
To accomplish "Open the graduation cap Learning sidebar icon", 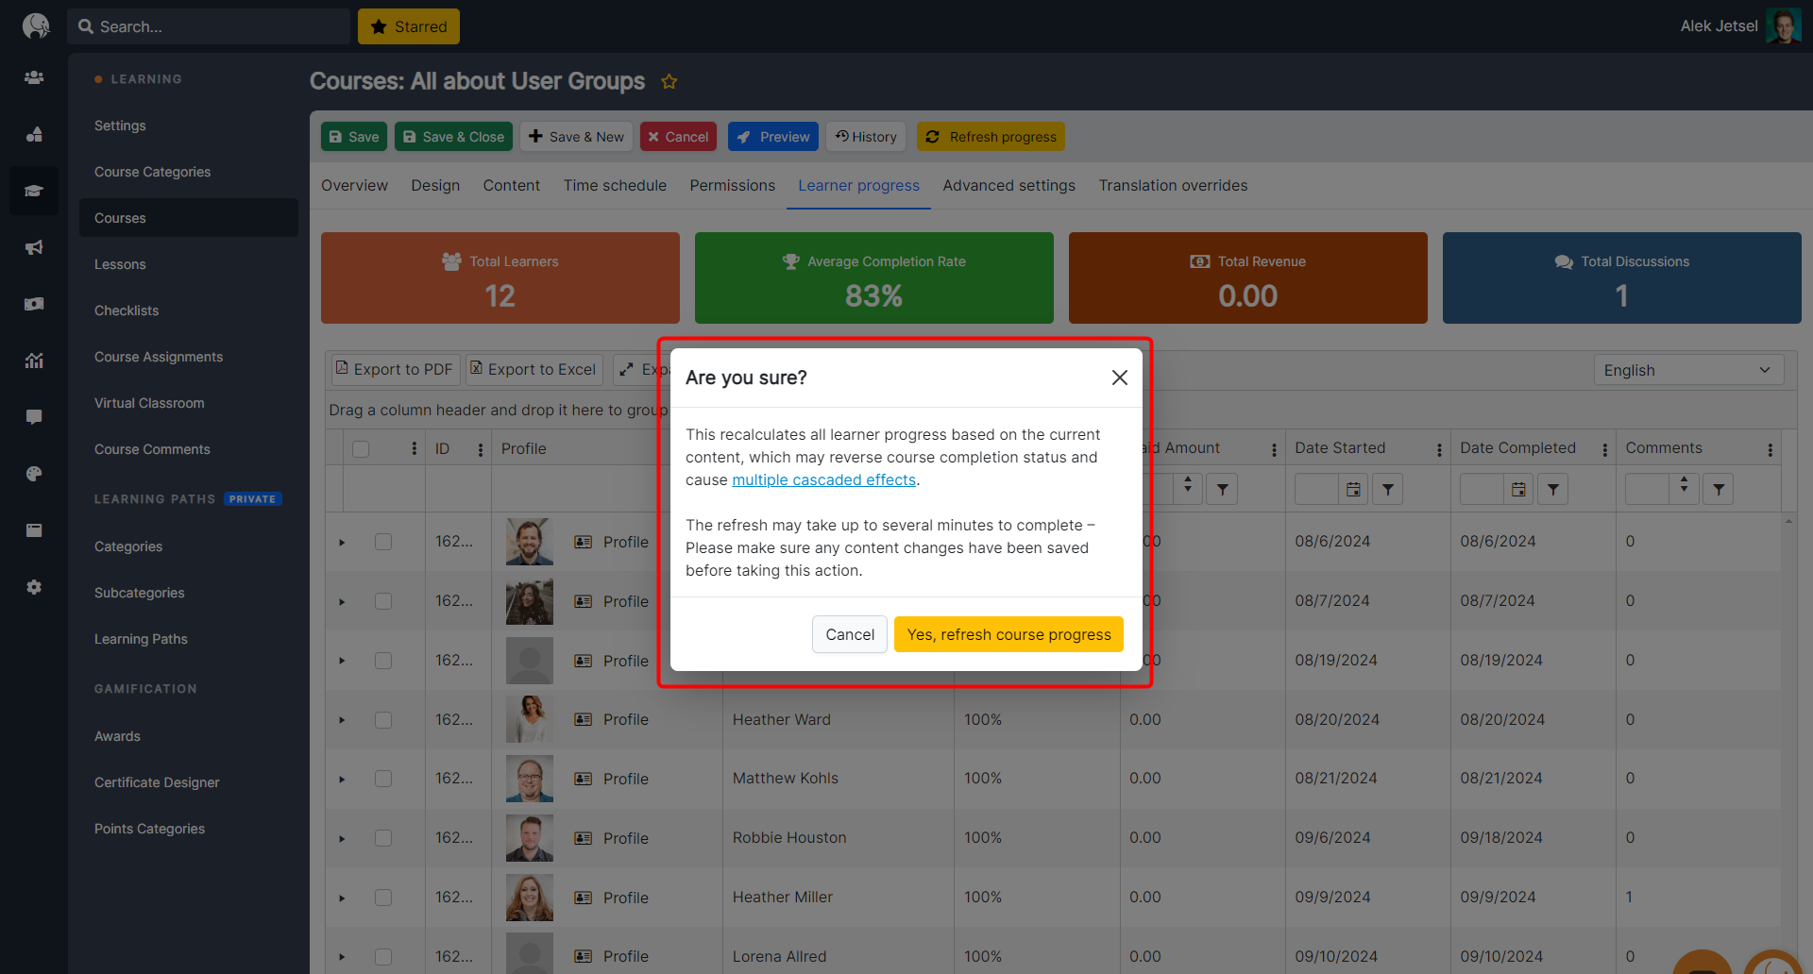I will pos(34,191).
